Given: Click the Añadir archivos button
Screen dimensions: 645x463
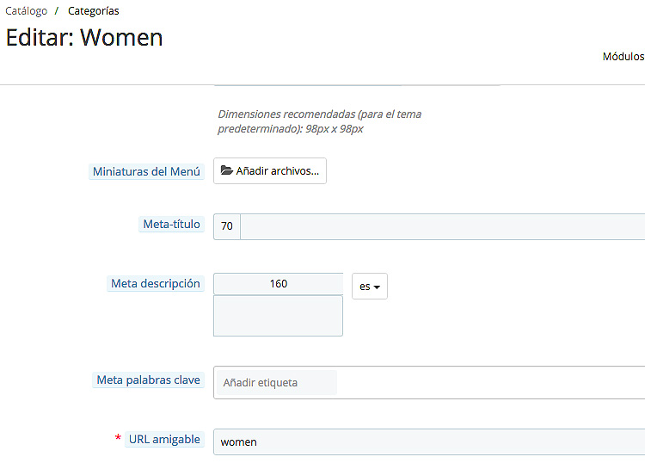Looking at the screenshot, I should (270, 170).
